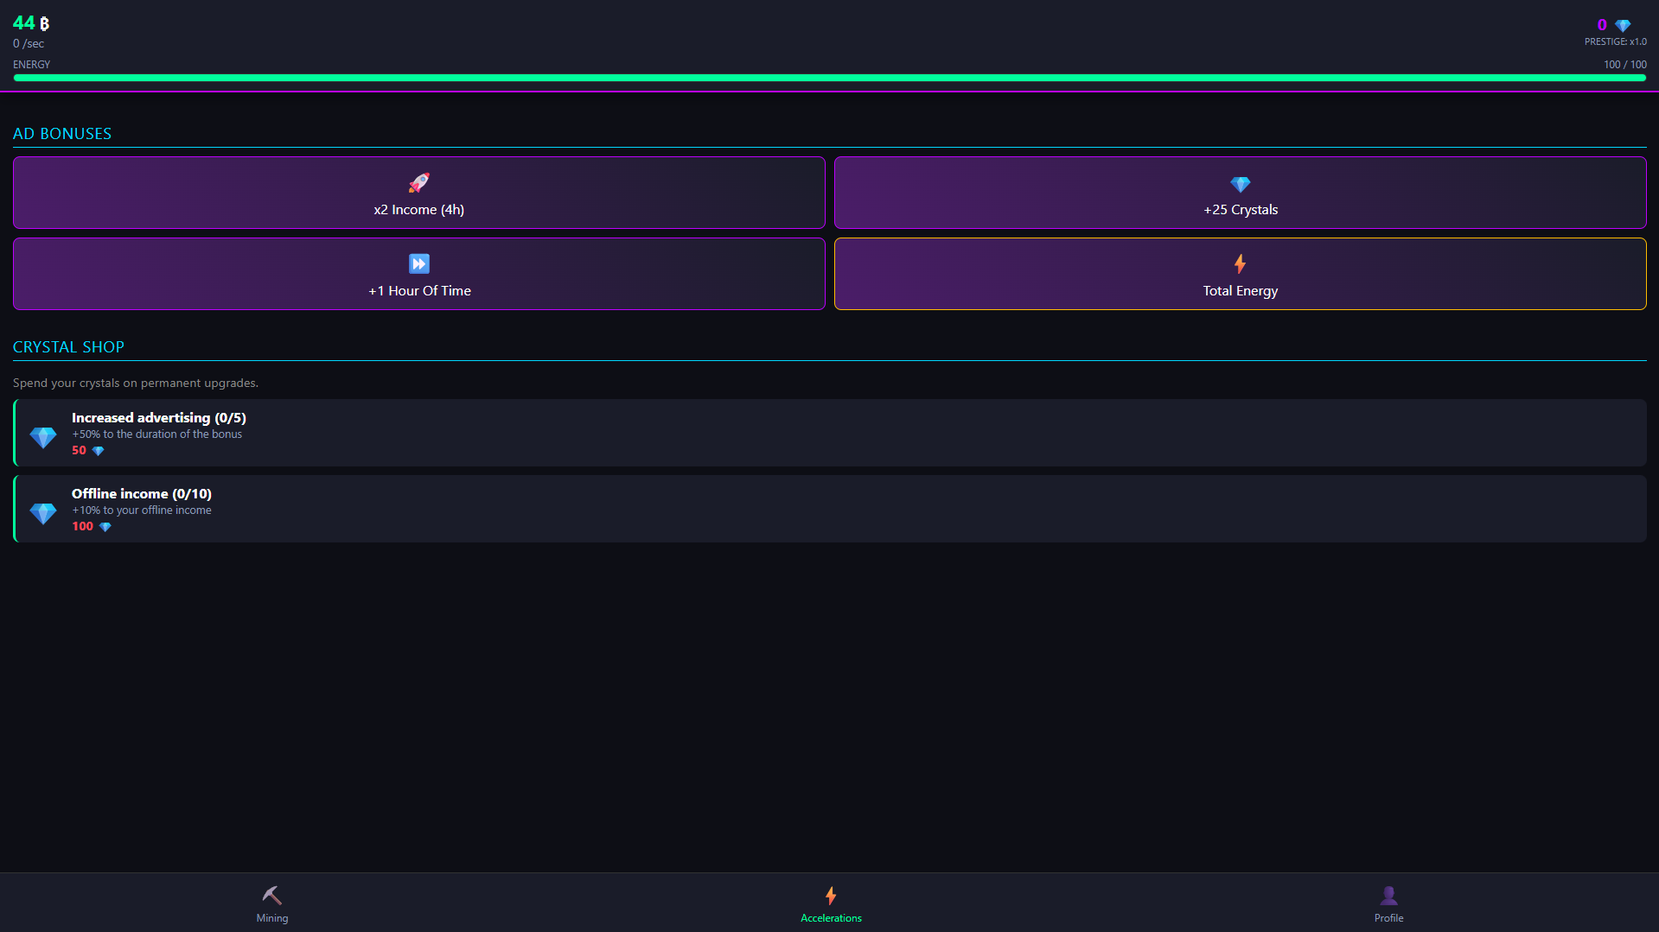Click the lightning bolt on Total Energy
1659x932 pixels.
point(1240,263)
